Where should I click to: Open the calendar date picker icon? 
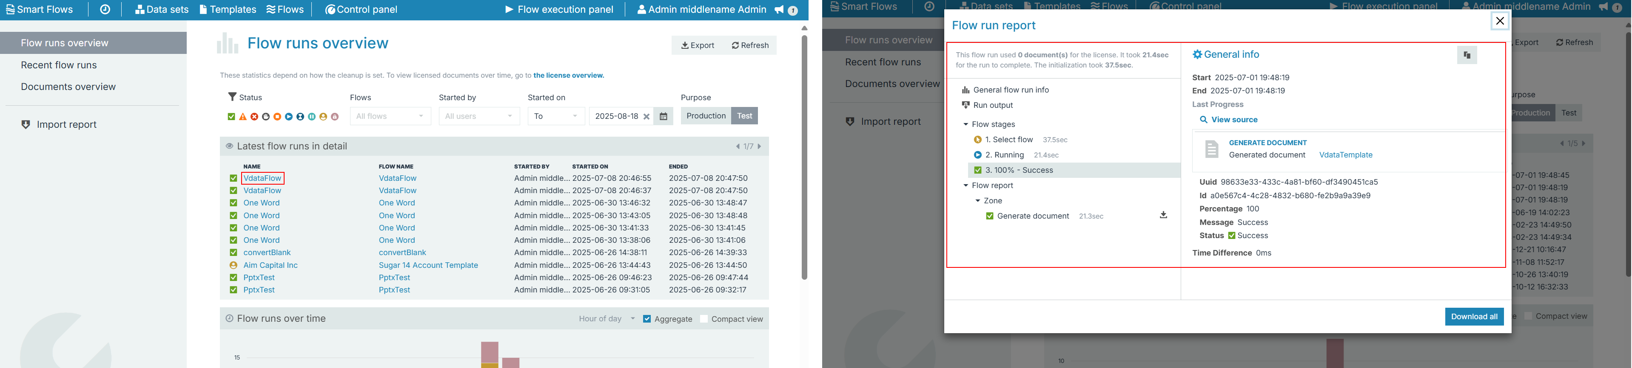[664, 116]
